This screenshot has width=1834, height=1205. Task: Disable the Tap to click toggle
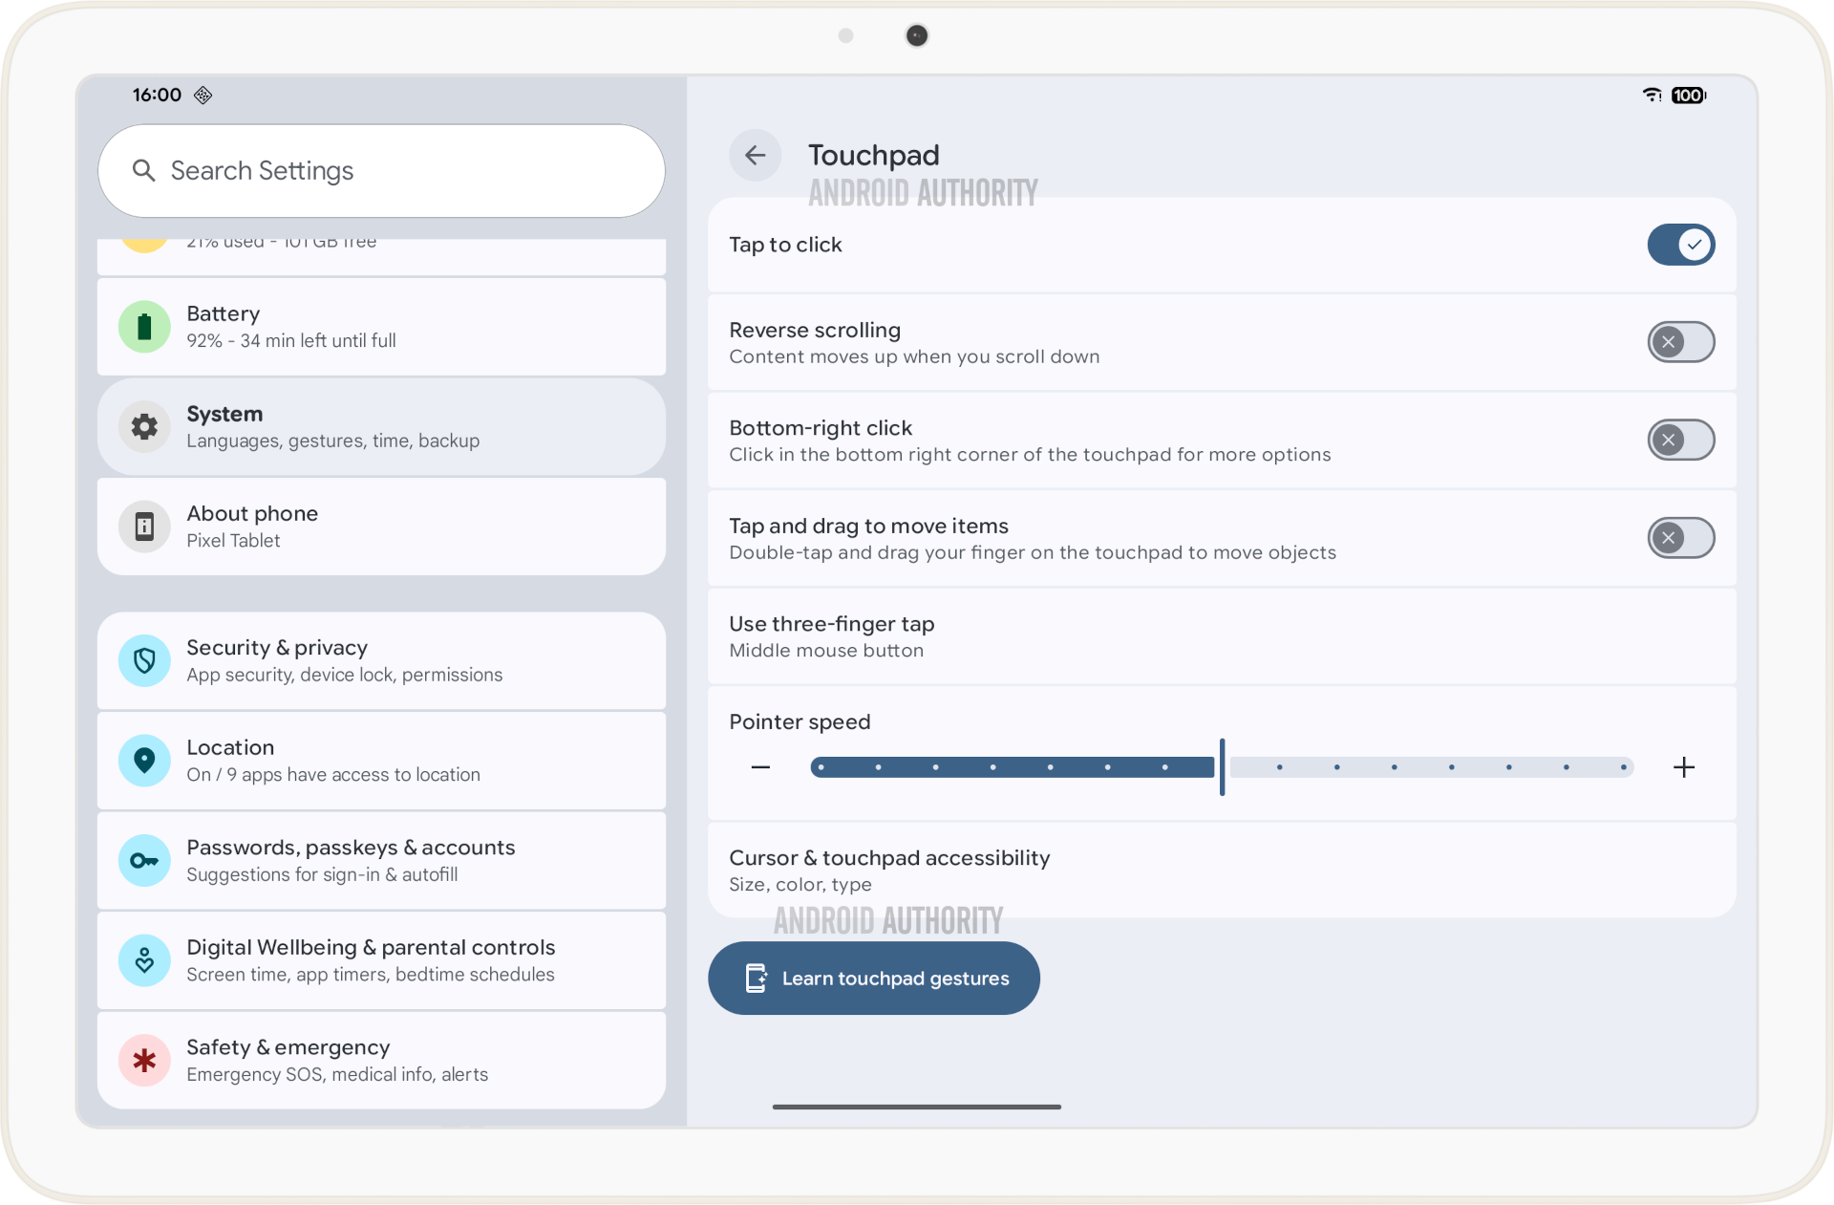[x=1680, y=245]
